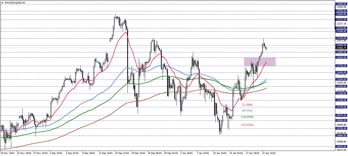Screen dimensions: 348x156
Task: Click the 9 Dec 18:01 time label
Action: (89, 153)
